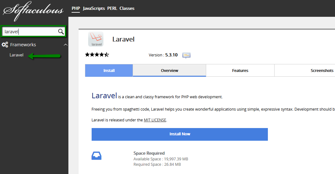Open the PERL scripts menu

pos(112,8)
